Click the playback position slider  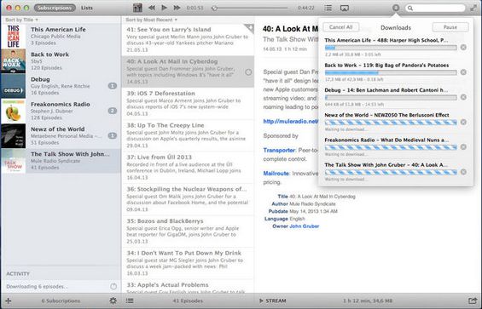click(250, 8)
